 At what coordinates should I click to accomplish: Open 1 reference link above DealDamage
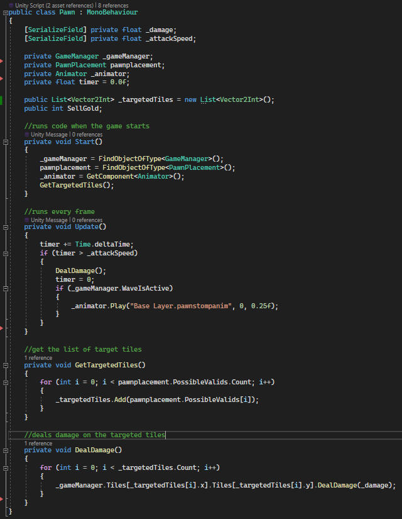pyautogui.click(x=38, y=443)
